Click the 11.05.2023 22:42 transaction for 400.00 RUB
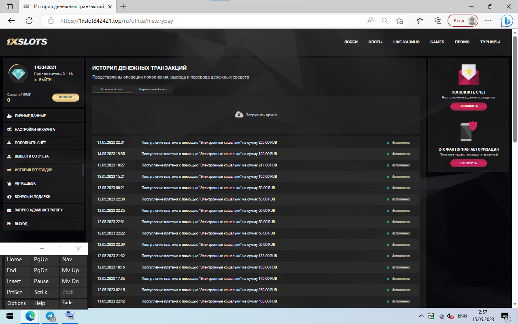The width and height of the screenshot is (518, 324). 256,301
